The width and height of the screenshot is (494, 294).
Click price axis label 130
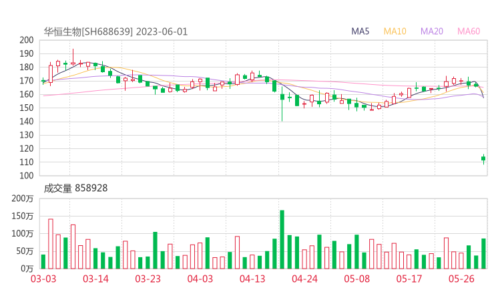coord(27,135)
